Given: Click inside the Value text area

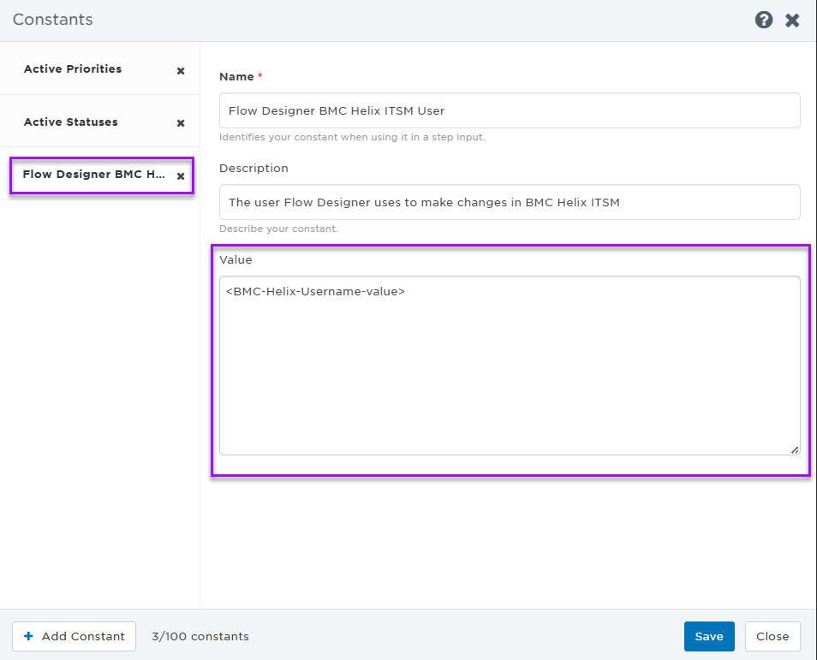Looking at the screenshot, I should [509, 366].
